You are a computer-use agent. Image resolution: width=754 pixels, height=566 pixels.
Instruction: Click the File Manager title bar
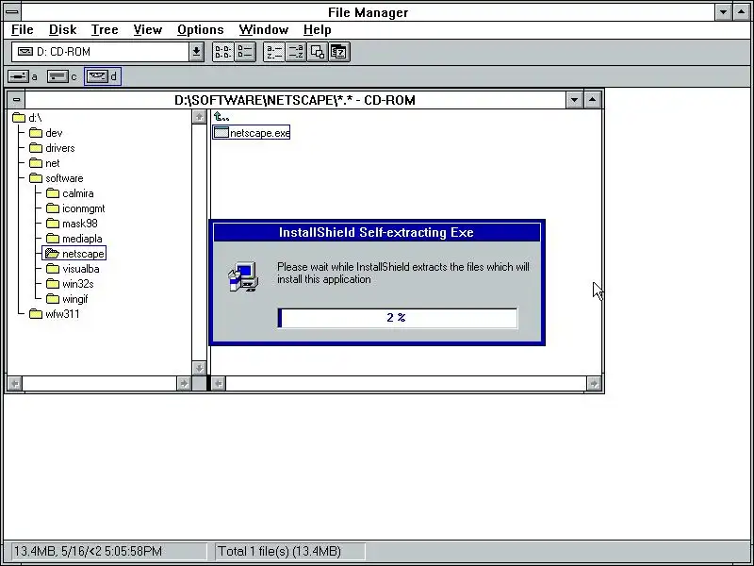[368, 12]
